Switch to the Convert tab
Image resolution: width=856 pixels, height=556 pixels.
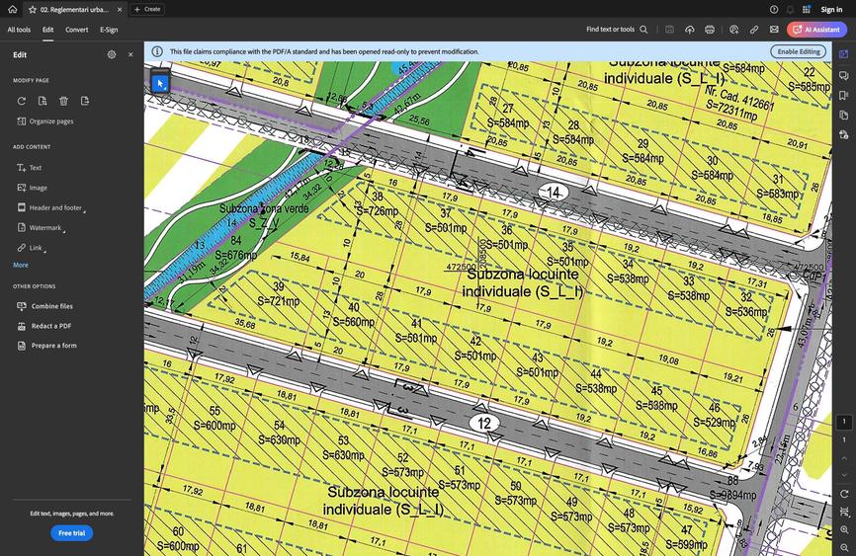point(76,30)
